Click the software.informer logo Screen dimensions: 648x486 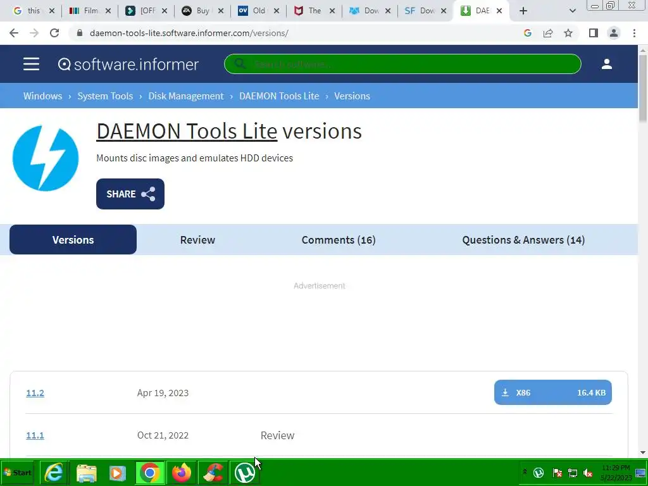coord(128,64)
